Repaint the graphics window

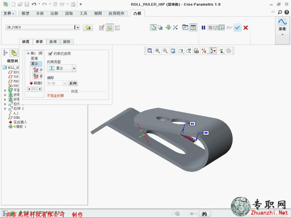pos(173,51)
